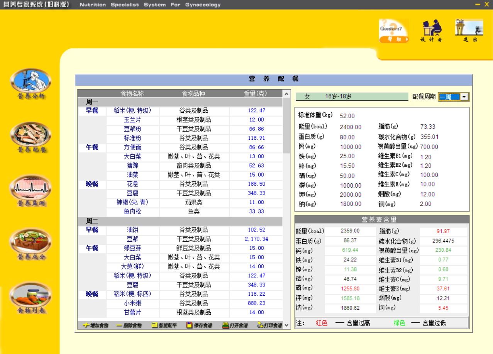
Task: Run 智能配平 smart balancing
Action: pyautogui.click(x=164, y=325)
